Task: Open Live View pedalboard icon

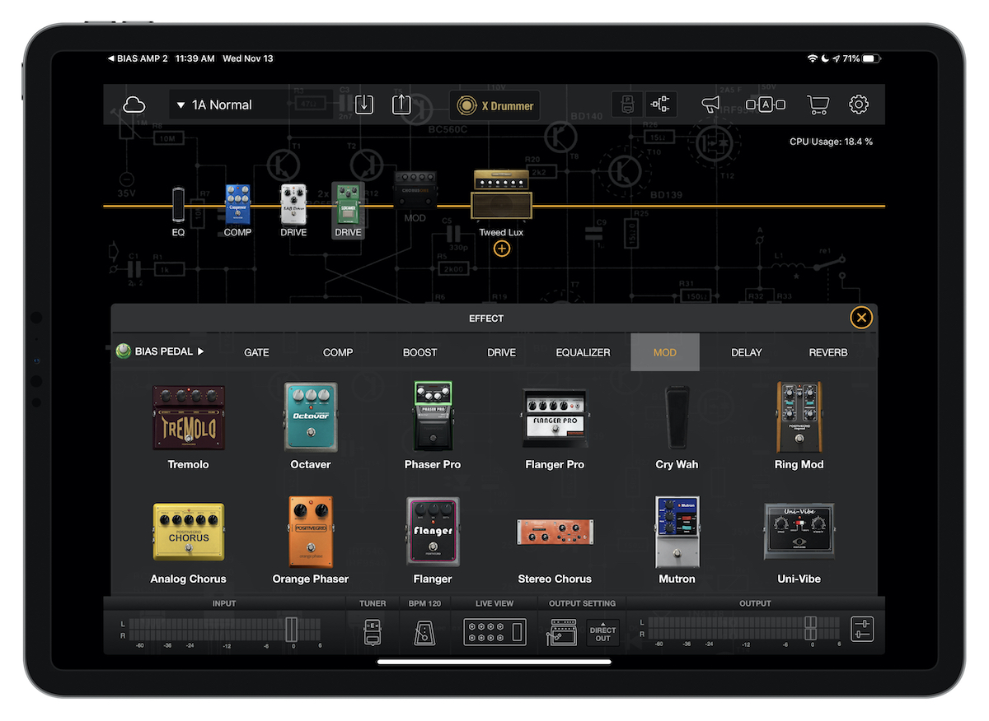Action: (x=494, y=632)
